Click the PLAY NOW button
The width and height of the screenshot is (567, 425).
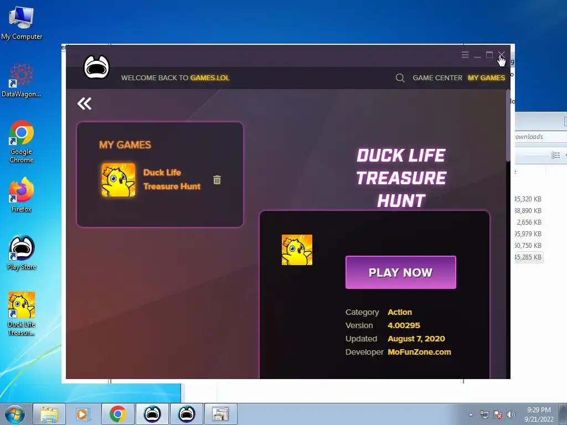[401, 272]
